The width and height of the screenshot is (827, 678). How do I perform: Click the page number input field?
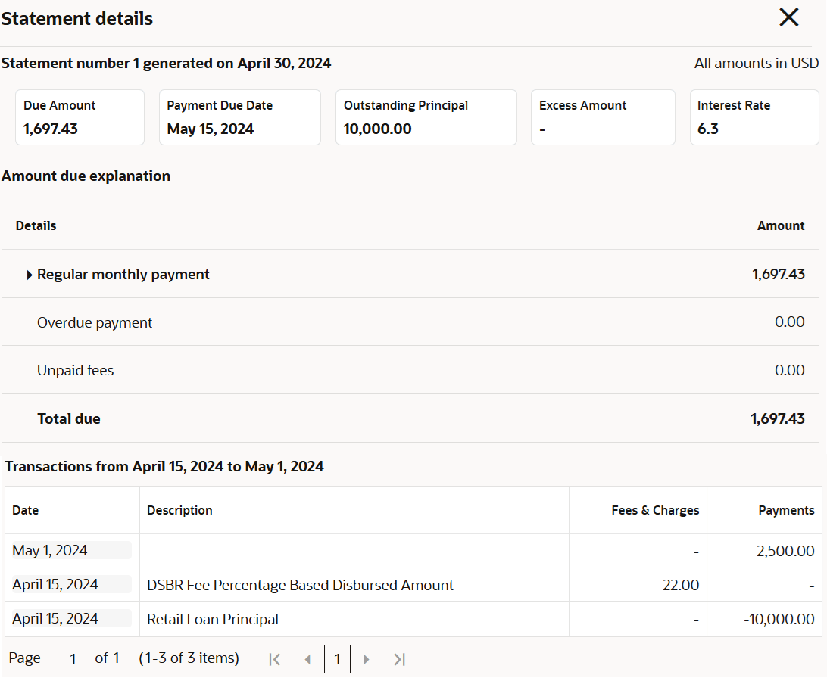click(x=73, y=659)
